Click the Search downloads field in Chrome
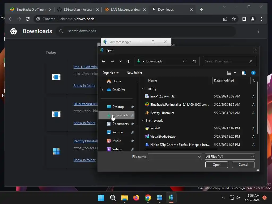 tap(146, 31)
